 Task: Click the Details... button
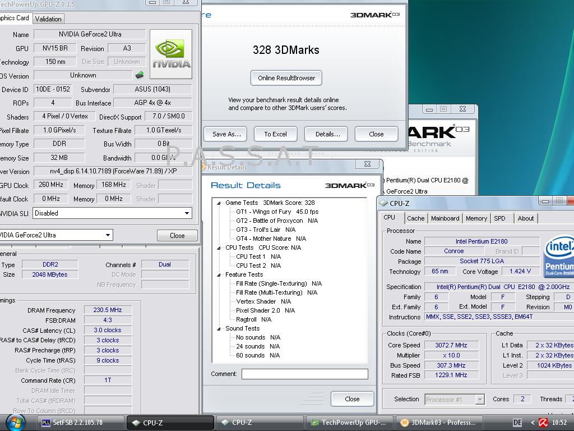point(327,134)
